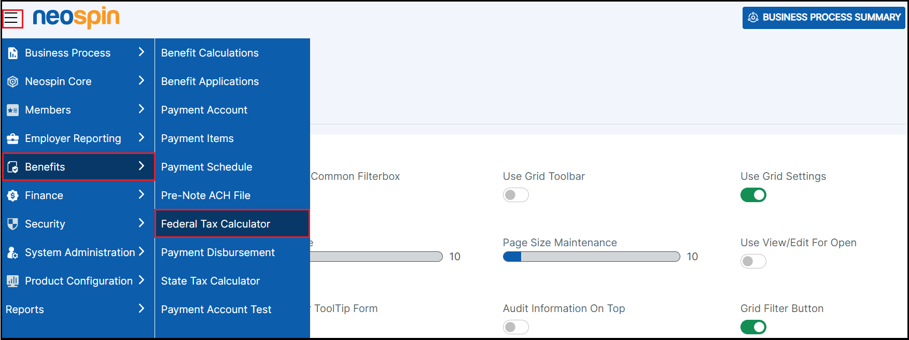Image resolution: width=909 pixels, height=340 pixels.
Task: Enable the Use Grid Toolbar toggle
Action: coord(515,195)
